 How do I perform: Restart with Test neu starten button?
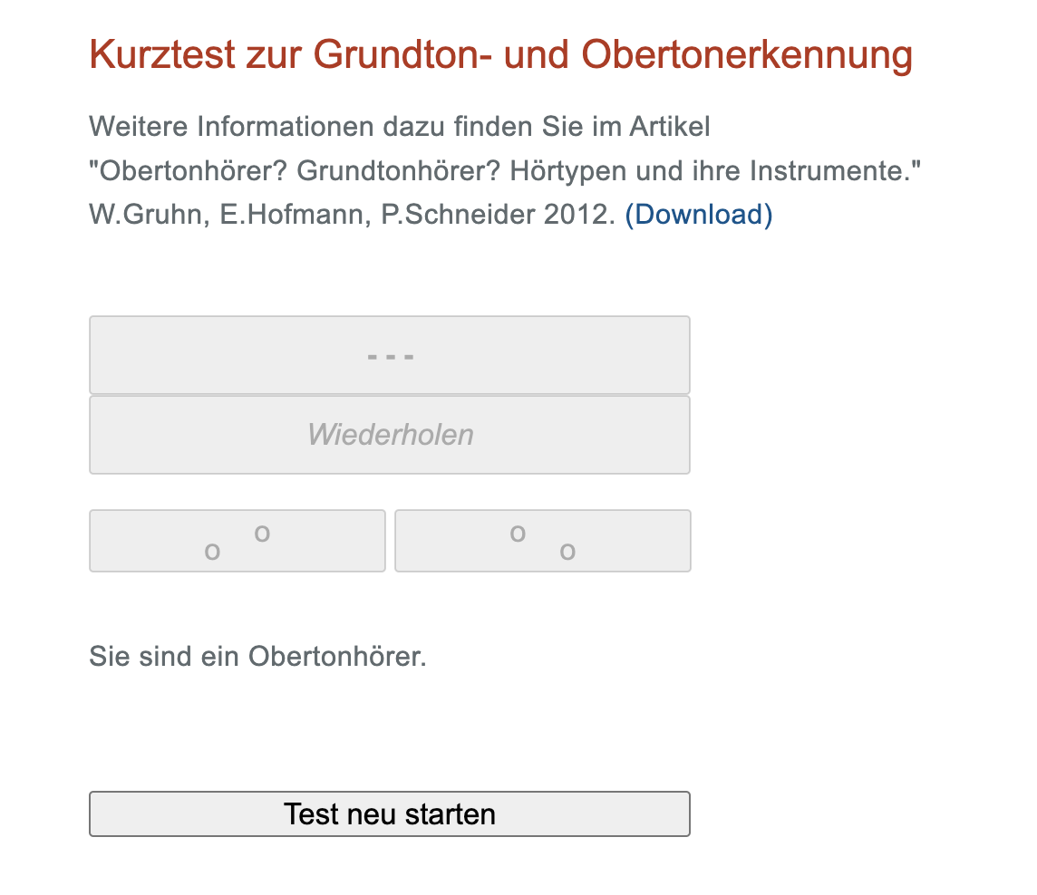(x=390, y=813)
